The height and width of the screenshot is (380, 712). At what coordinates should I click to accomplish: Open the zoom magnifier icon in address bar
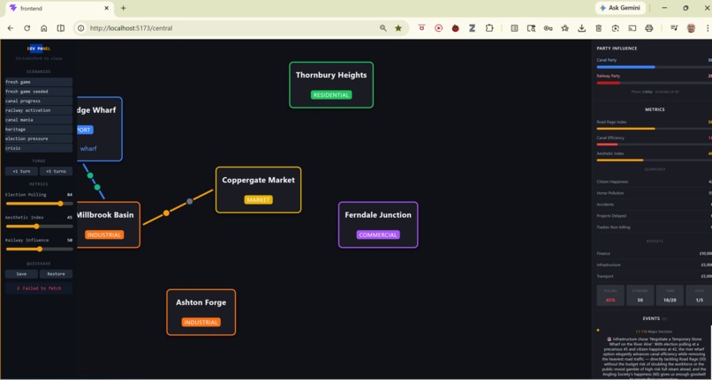point(383,28)
